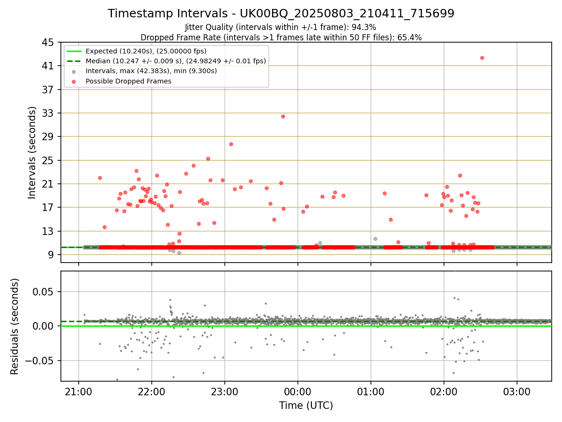The height and width of the screenshot is (422, 562).
Task: Click the 'Median (10.247 +/- 0.009 s)' legend entry
Action: [x=176, y=61]
